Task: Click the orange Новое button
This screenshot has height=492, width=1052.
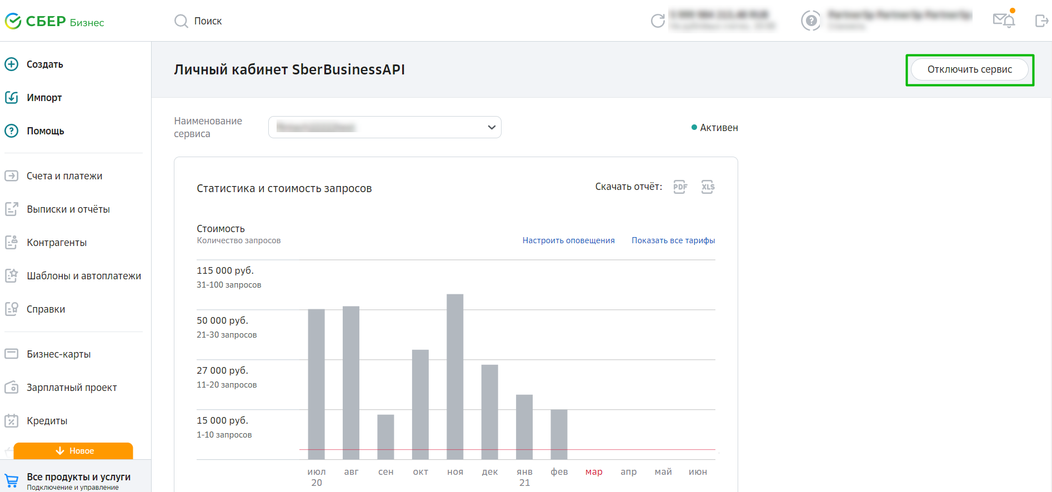Action: click(x=73, y=451)
